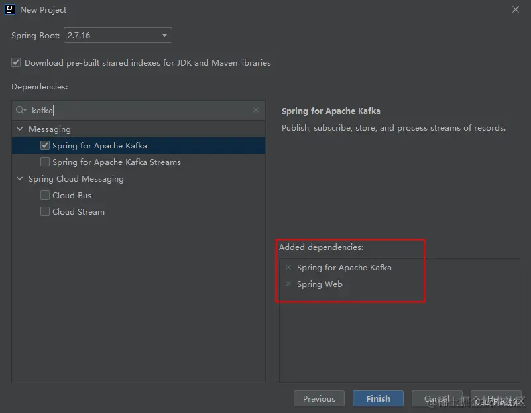Remove Spring Web from added dependencies
Viewport: 531px width, 413px height.
click(x=288, y=284)
